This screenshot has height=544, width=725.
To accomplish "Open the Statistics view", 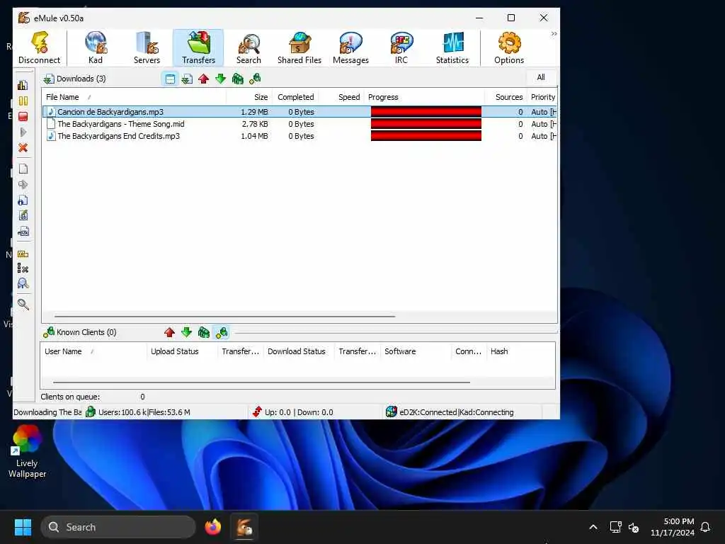I will (452, 47).
